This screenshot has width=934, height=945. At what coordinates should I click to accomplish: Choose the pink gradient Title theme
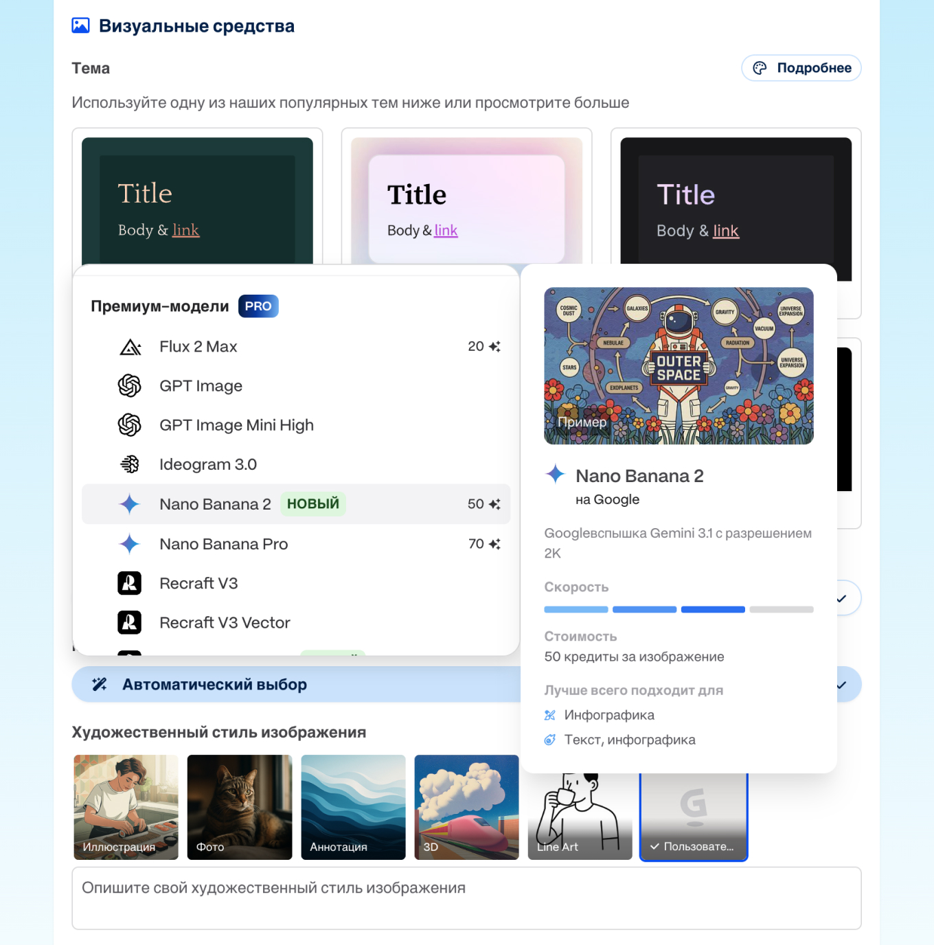(466, 201)
